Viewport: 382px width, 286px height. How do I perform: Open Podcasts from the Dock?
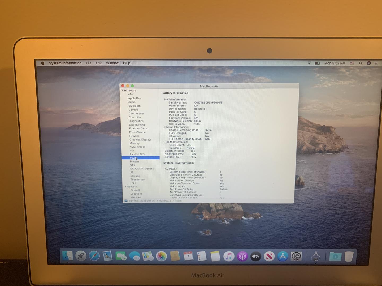pyautogui.click(x=242, y=256)
